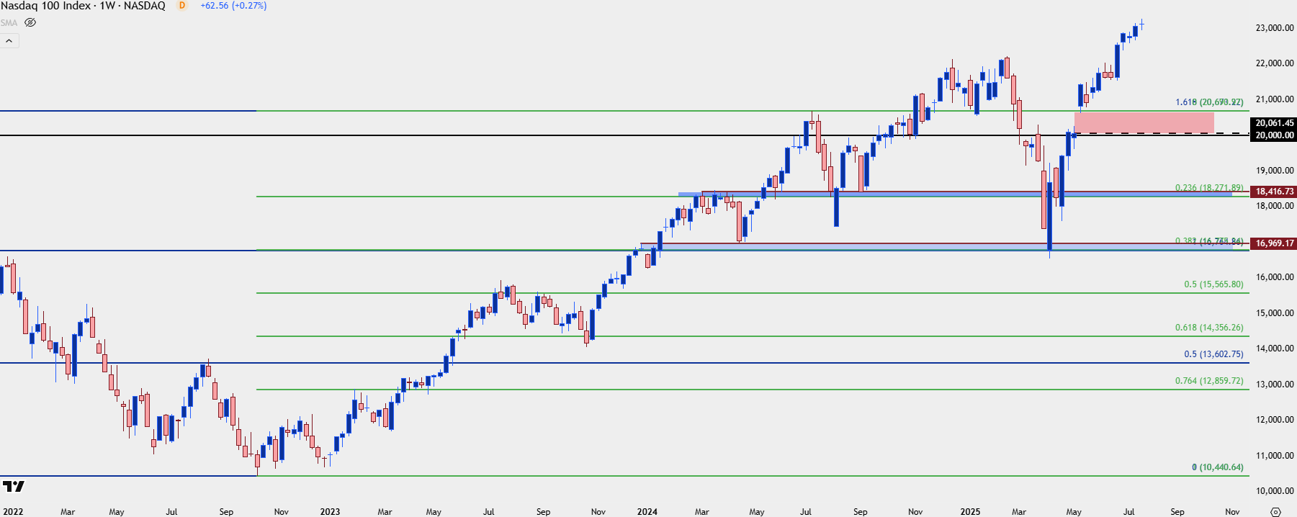Viewport: 1297px width, 517px height.
Task: Select the pink rectangle zone above 20,000
Action: (x=1144, y=122)
